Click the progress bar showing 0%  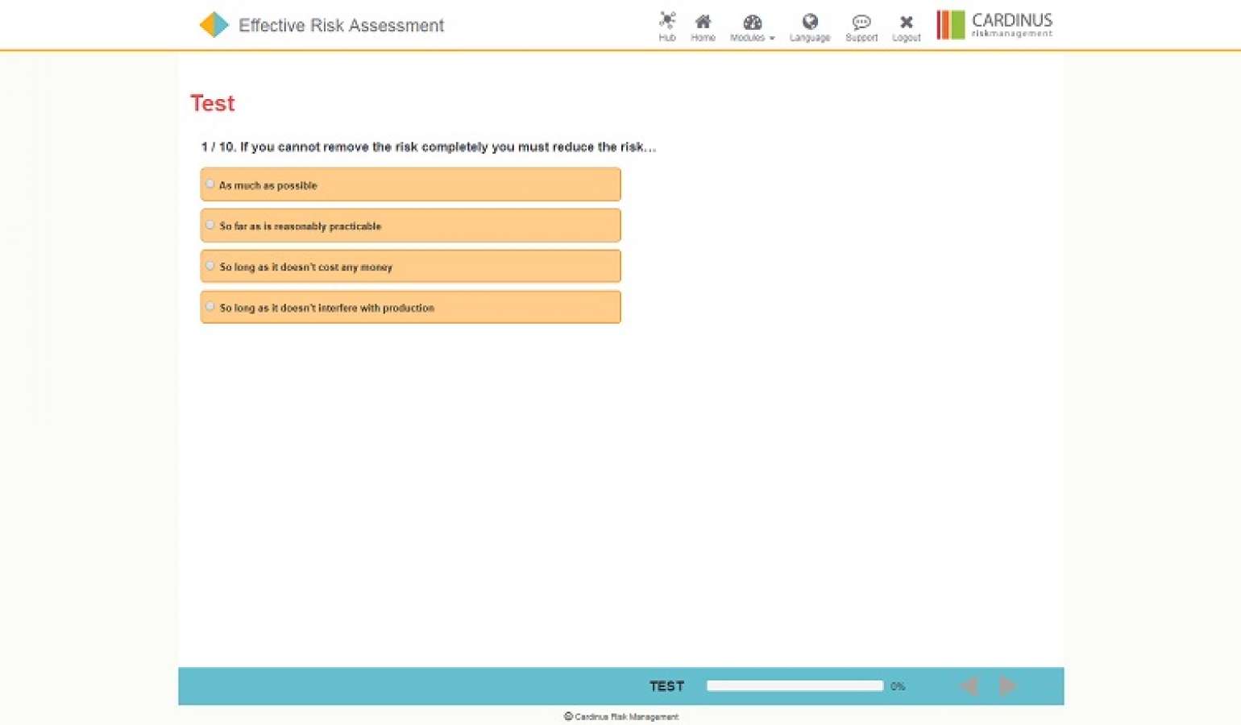coord(794,686)
